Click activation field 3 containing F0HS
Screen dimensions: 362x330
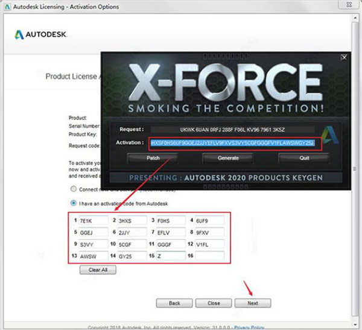[171, 221]
